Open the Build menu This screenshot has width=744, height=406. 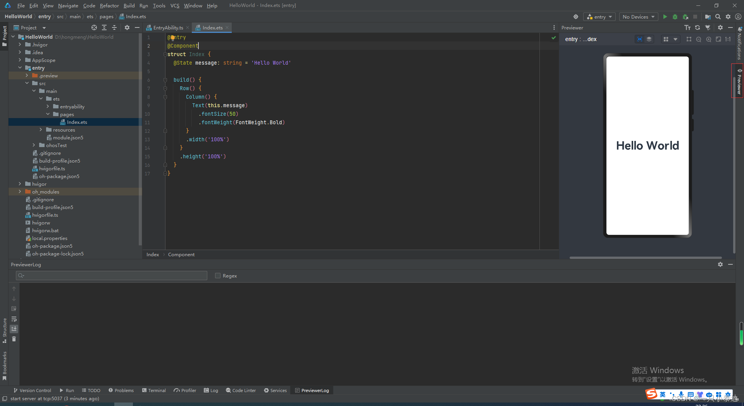[x=129, y=5]
